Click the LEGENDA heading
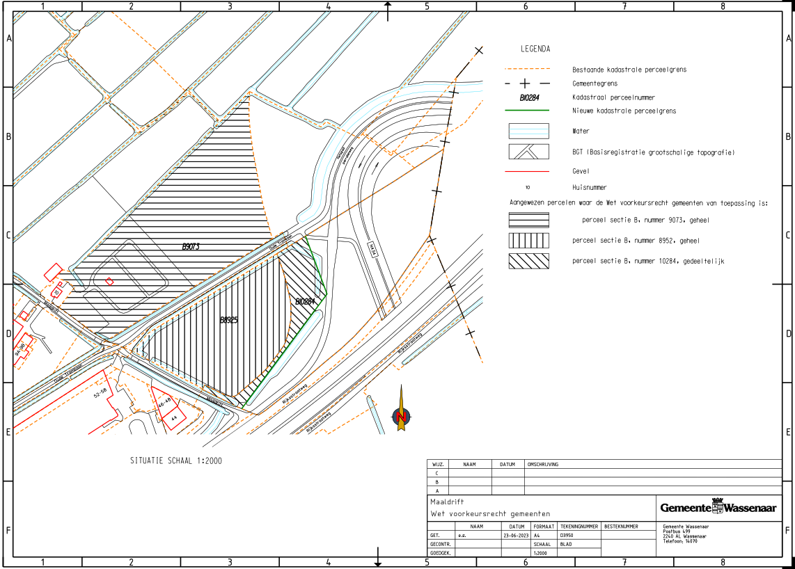This screenshot has width=795, height=569. click(x=535, y=49)
